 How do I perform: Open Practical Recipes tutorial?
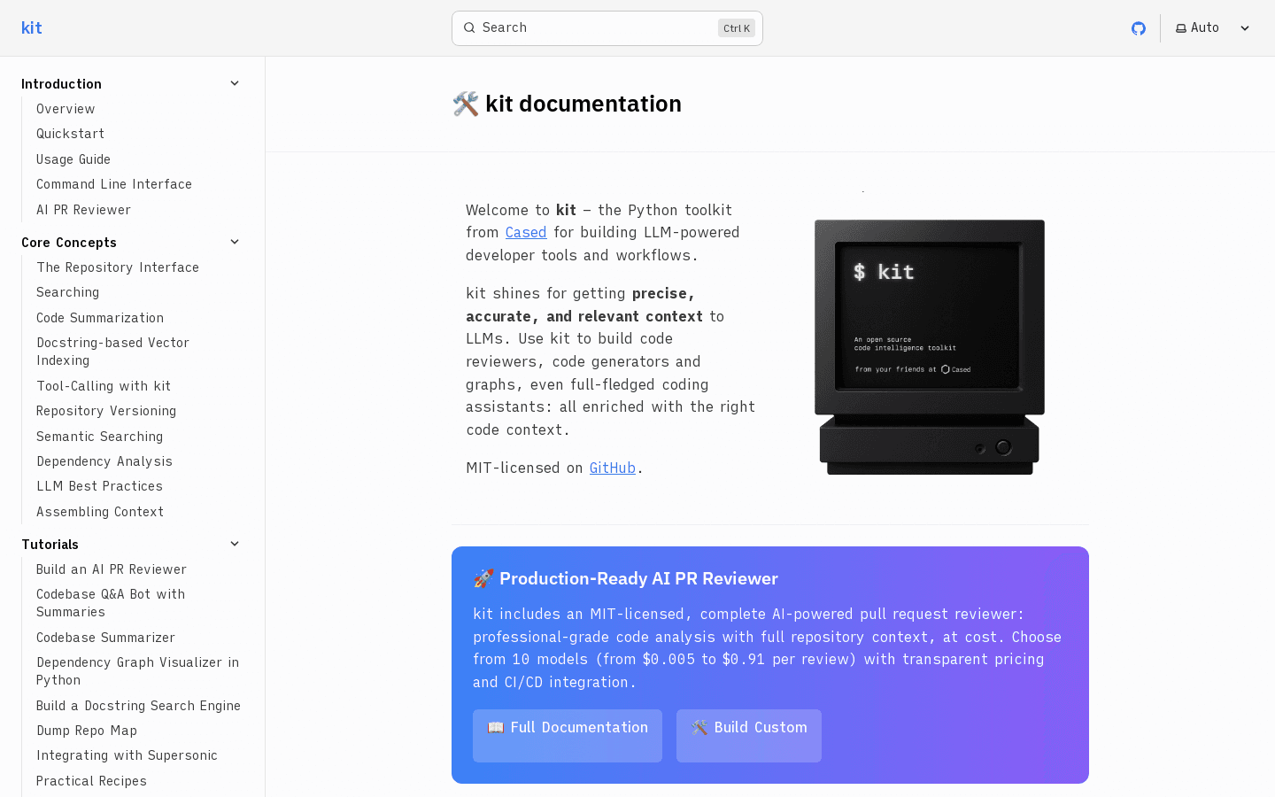(91, 781)
